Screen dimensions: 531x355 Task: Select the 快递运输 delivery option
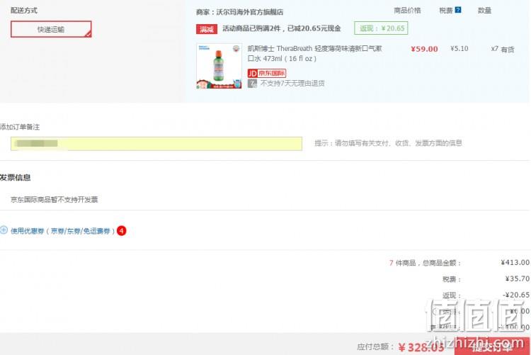[51, 29]
